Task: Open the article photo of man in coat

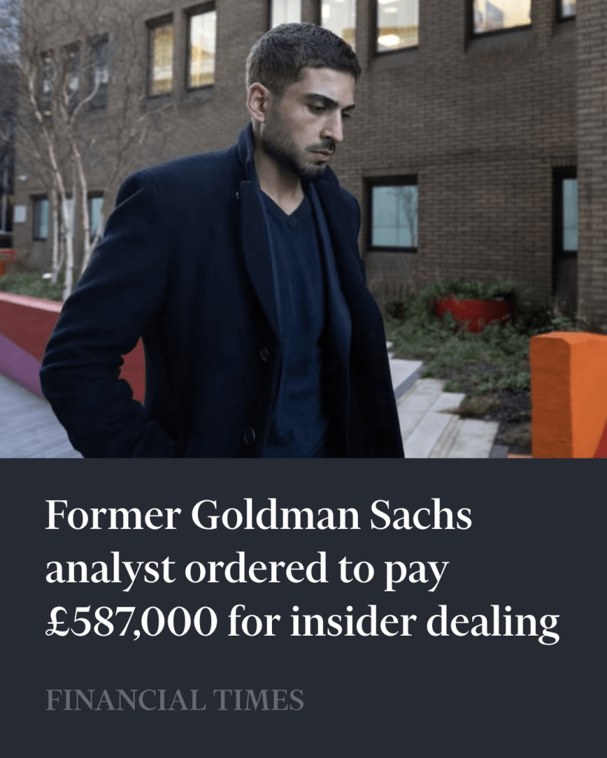Action: click(303, 229)
